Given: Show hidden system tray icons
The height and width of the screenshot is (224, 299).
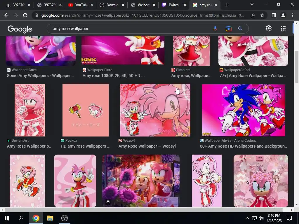Looking at the screenshot, I should (x=247, y=218).
